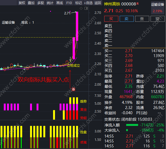Click the 警 alert button
This screenshot has height=149, width=166.
pos(158,19)
